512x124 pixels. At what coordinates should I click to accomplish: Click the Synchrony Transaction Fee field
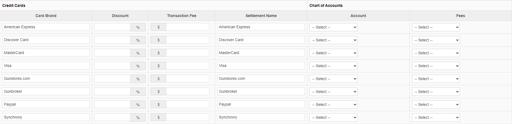188,117
